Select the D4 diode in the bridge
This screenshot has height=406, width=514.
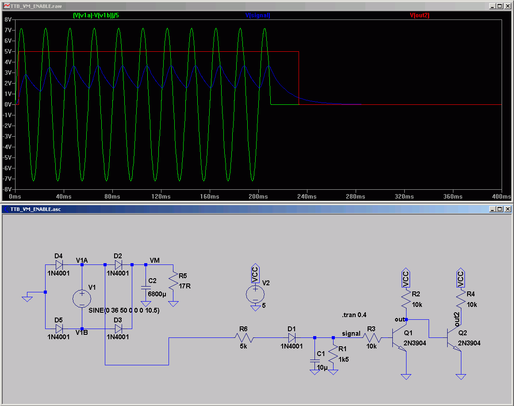point(58,265)
